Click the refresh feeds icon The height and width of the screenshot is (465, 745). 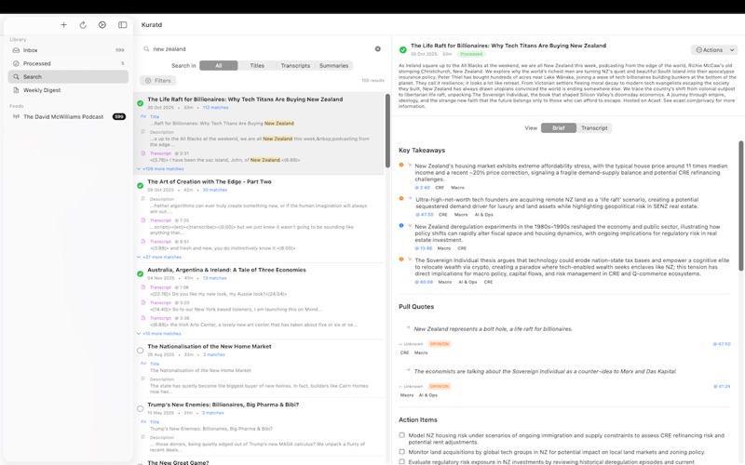[83, 25]
